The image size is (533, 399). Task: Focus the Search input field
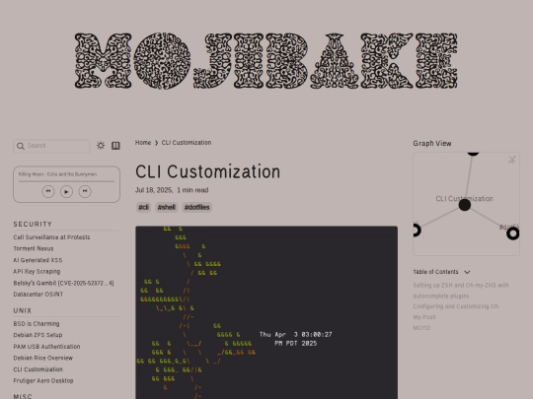click(x=51, y=146)
